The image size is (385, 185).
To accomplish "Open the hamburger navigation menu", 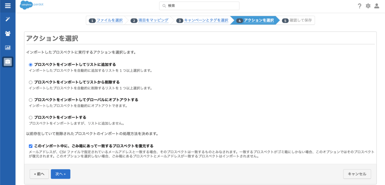I will pos(8,6).
